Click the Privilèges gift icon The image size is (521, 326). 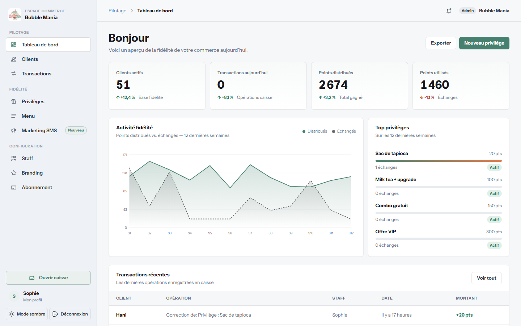tap(14, 101)
